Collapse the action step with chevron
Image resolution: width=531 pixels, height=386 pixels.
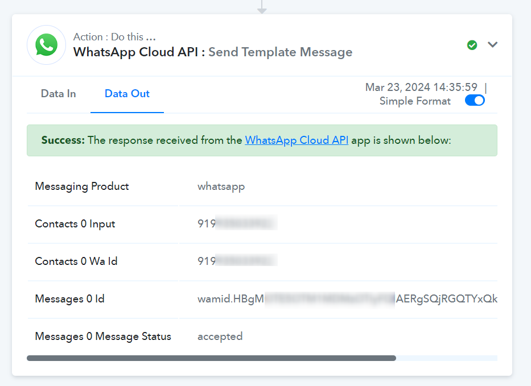coord(492,44)
